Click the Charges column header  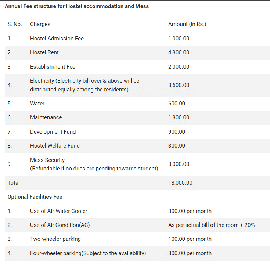[40, 24]
